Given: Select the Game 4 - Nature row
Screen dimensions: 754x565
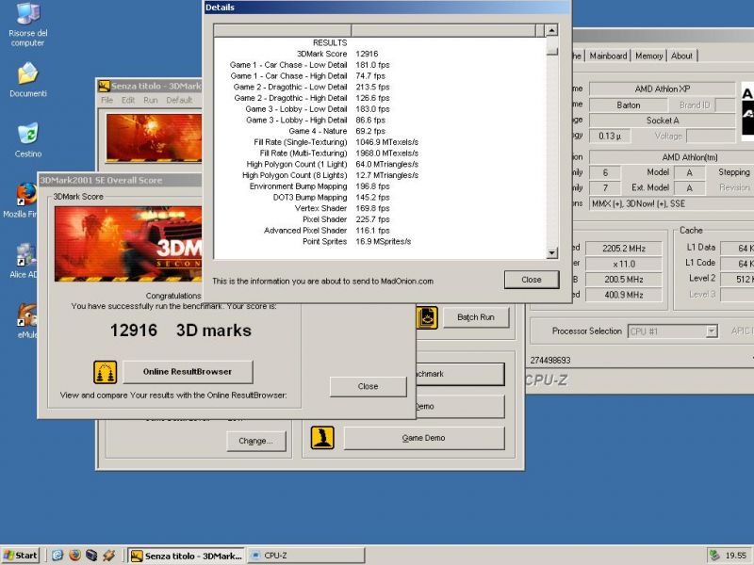Looking at the screenshot, I should click(380, 131).
